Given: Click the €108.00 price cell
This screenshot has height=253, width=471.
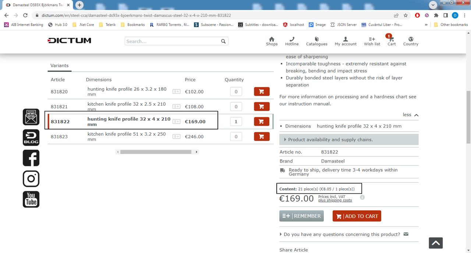Looking at the screenshot, I should coord(194,107).
